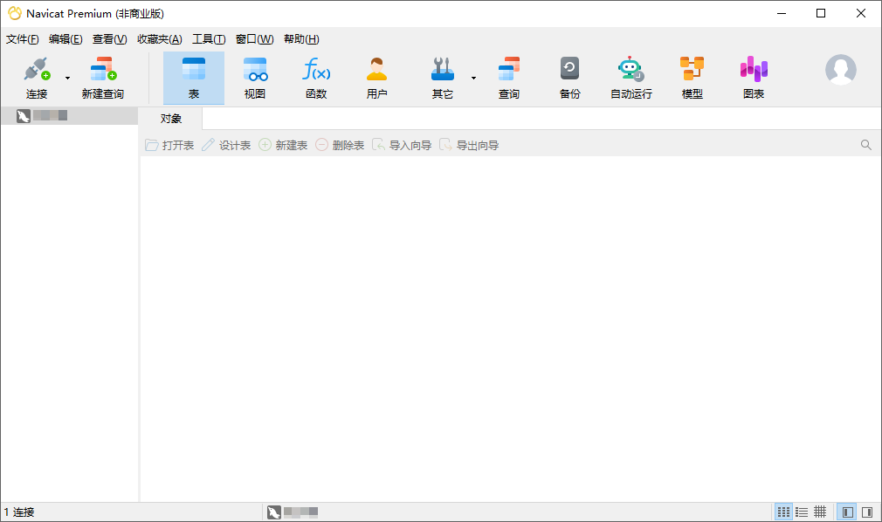The height and width of the screenshot is (522, 882).
Task: Open the 工具(T) menu
Action: pos(209,39)
